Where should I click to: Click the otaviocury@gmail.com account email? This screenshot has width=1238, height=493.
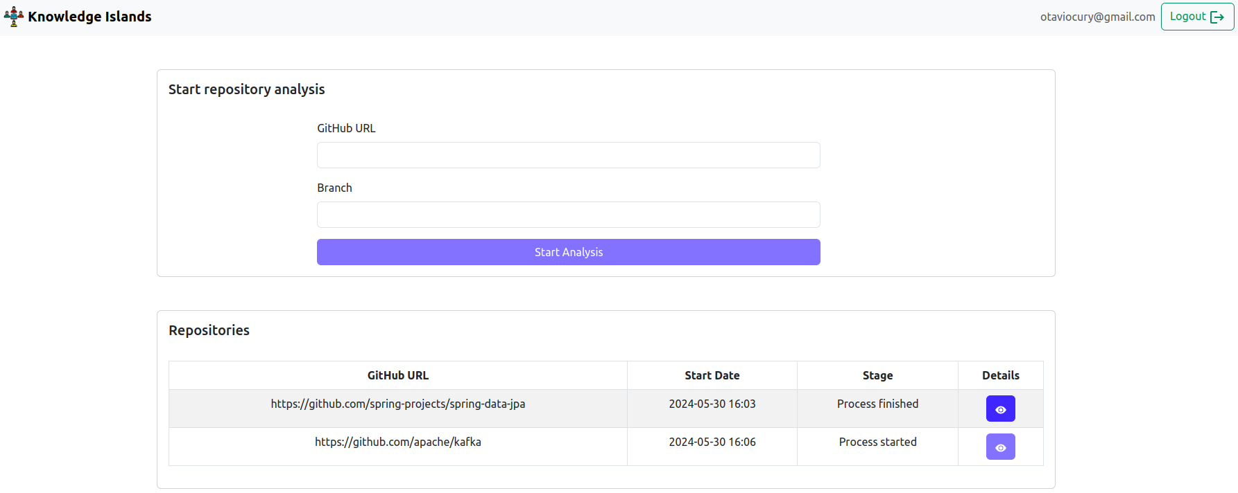click(1097, 17)
